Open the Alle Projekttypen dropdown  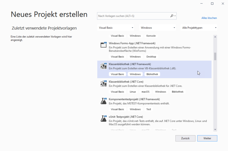click(199, 28)
